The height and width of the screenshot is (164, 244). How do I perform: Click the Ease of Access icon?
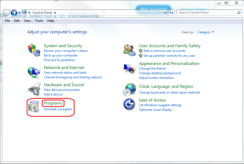129,104
